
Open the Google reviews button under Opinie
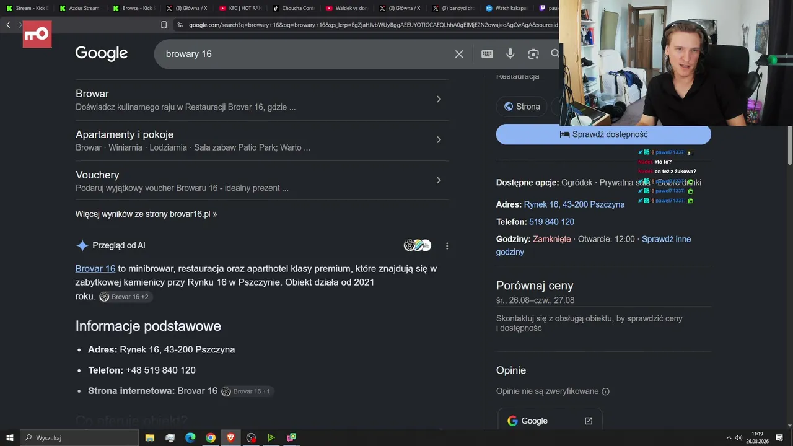coord(550,421)
